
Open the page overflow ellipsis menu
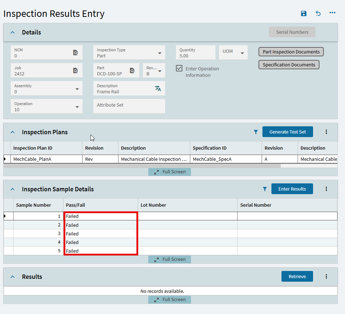coord(332,13)
